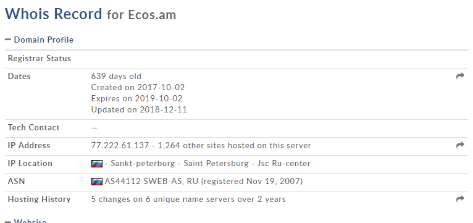Click the 77.222.61.137 IP address text
The image size is (473, 223).
click(x=120, y=145)
